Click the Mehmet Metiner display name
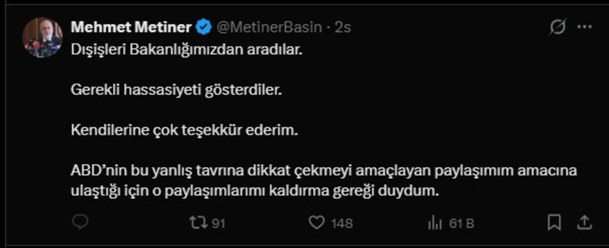Viewport: 609px width, 248px height. (x=130, y=27)
